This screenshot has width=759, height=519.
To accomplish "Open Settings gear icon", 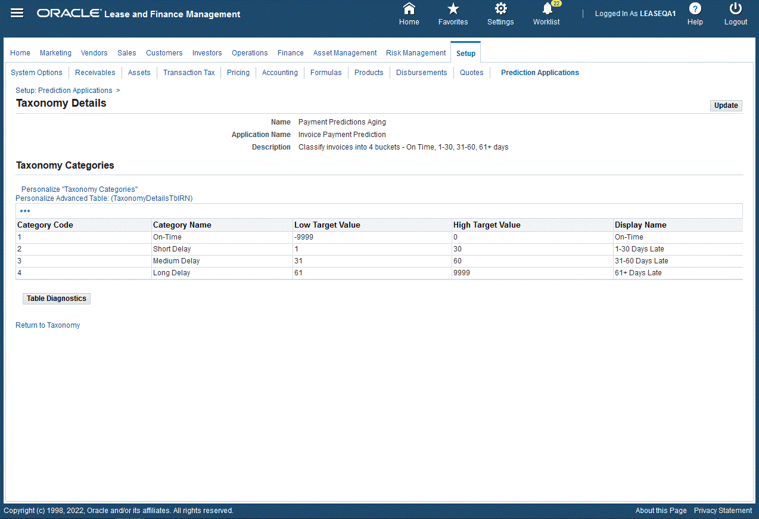I will pos(501,8).
